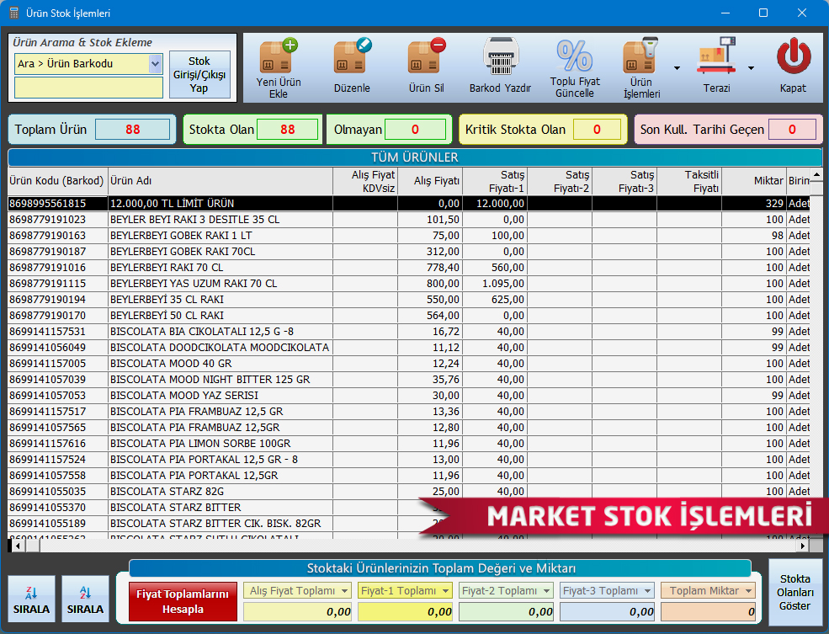Click the calculator icon in the title bar
The height and width of the screenshot is (634, 829).
[x=13, y=13]
